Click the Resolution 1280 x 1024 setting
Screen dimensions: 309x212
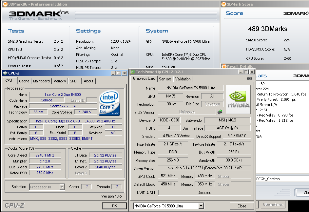[x=121, y=41]
